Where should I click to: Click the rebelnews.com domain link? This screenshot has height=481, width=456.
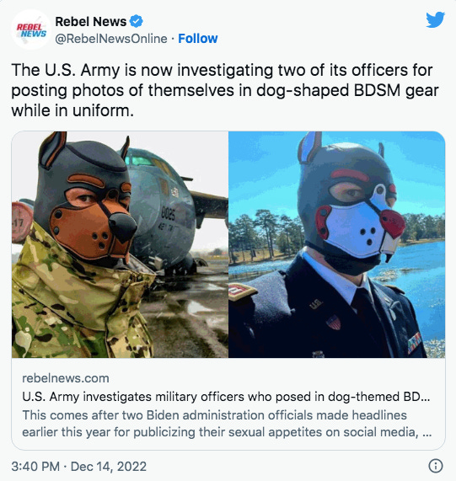tap(66, 378)
